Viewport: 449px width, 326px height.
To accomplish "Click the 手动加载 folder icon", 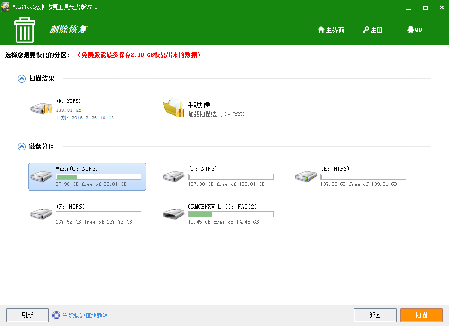I will pyautogui.click(x=173, y=108).
